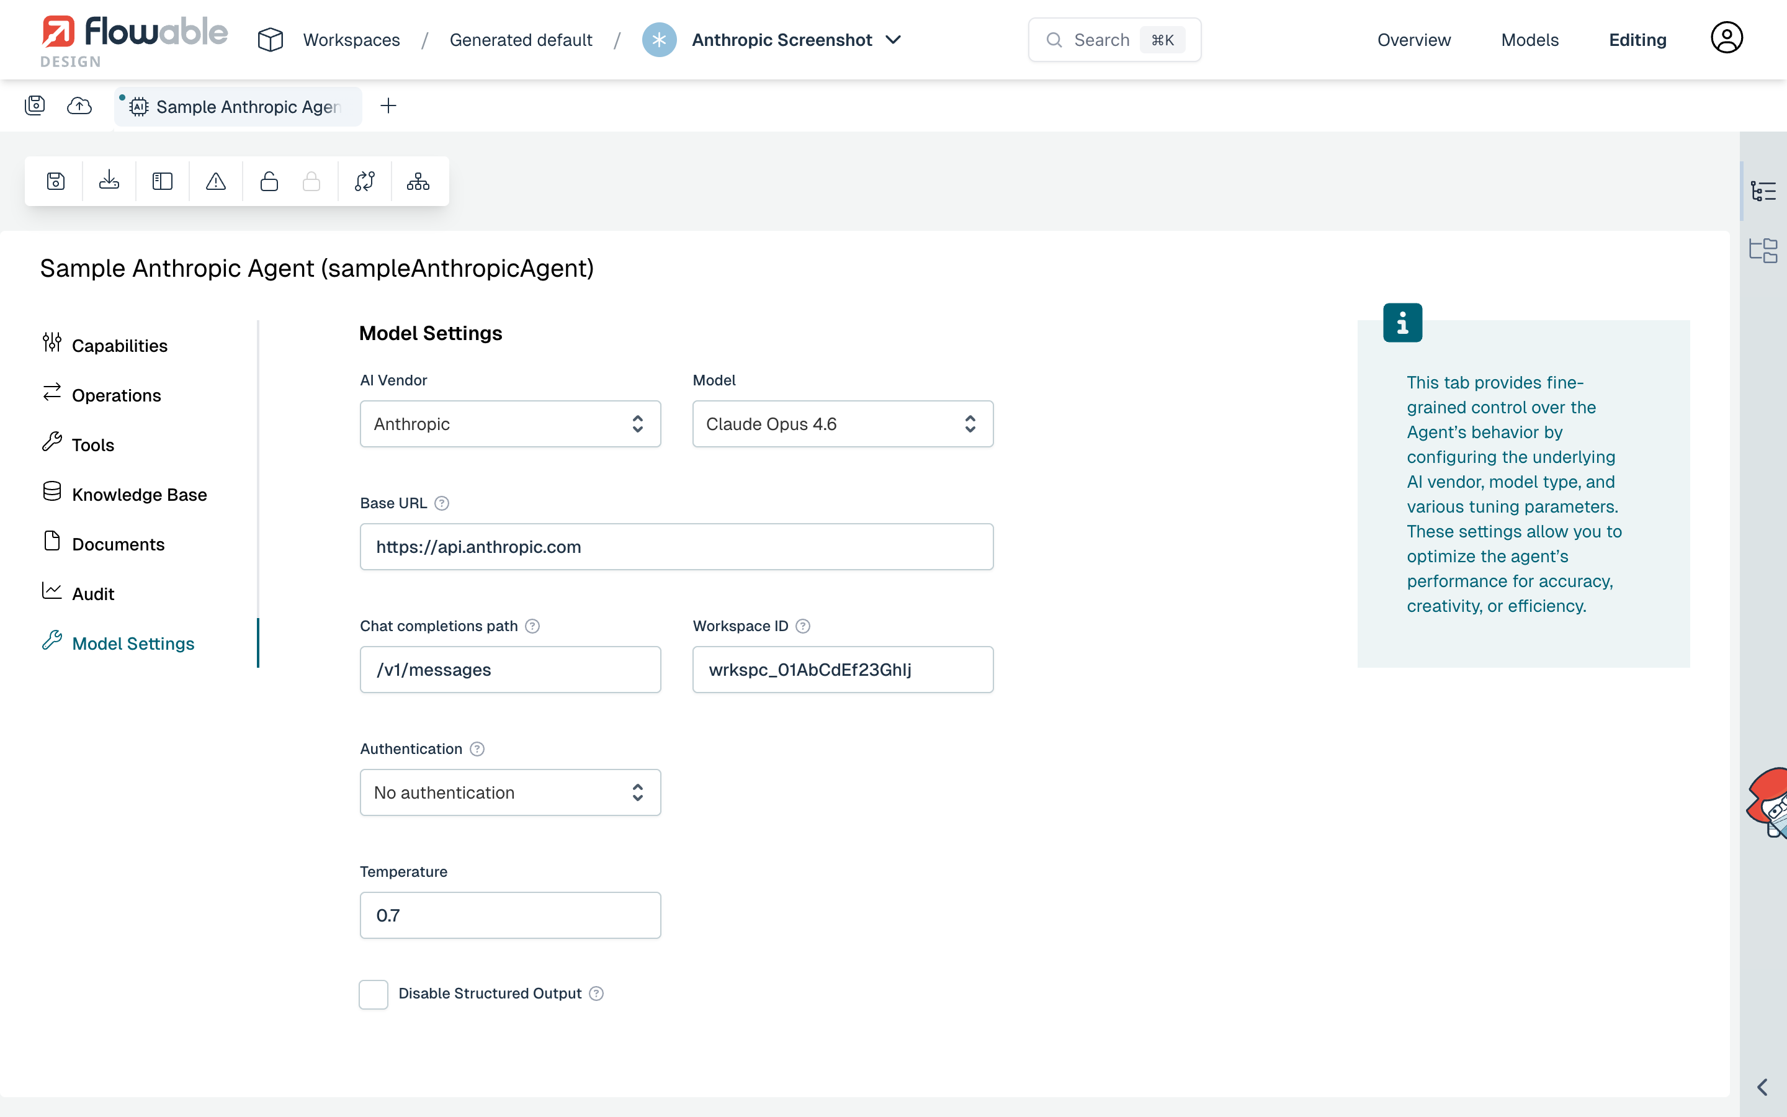
Task: Go to Overview in top navigation
Action: pyautogui.click(x=1413, y=40)
